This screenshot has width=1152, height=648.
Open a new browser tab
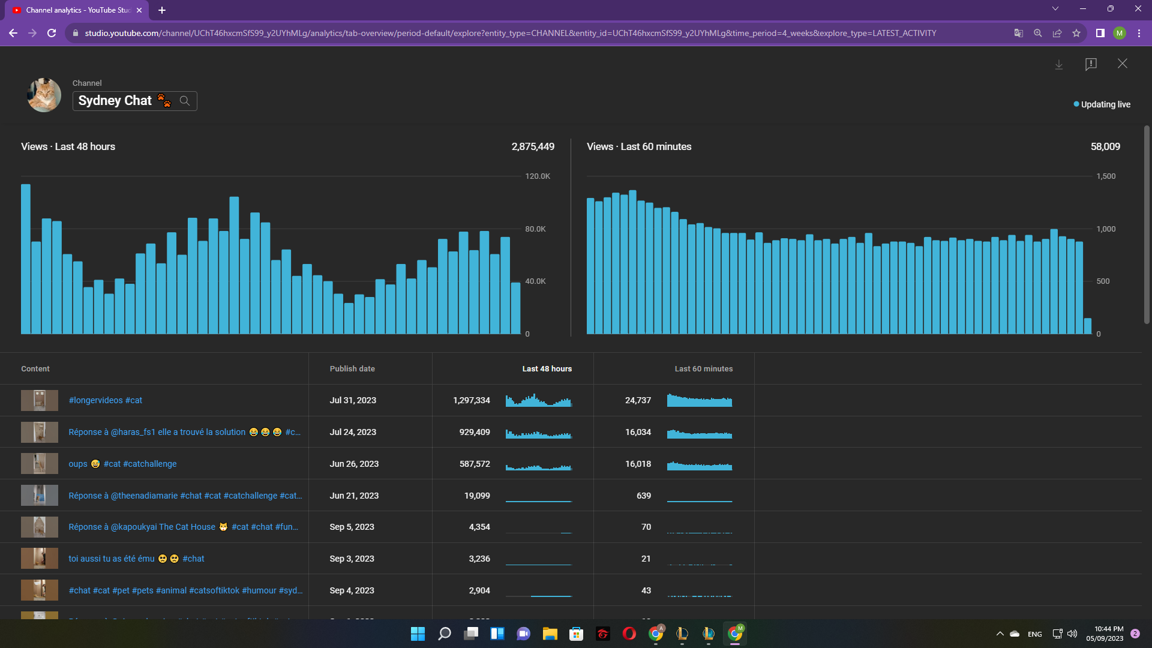(x=162, y=10)
